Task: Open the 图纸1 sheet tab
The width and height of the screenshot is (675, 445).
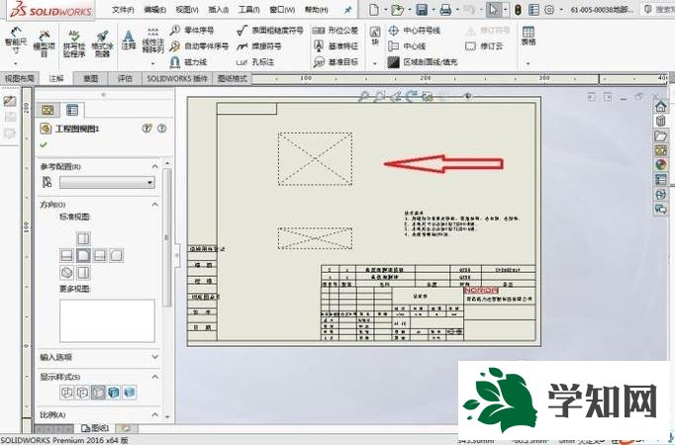Action: pyautogui.click(x=96, y=428)
